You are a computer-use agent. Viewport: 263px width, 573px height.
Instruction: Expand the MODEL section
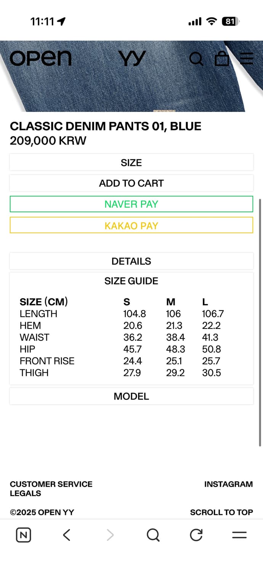pyautogui.click(x=131, y=397)
